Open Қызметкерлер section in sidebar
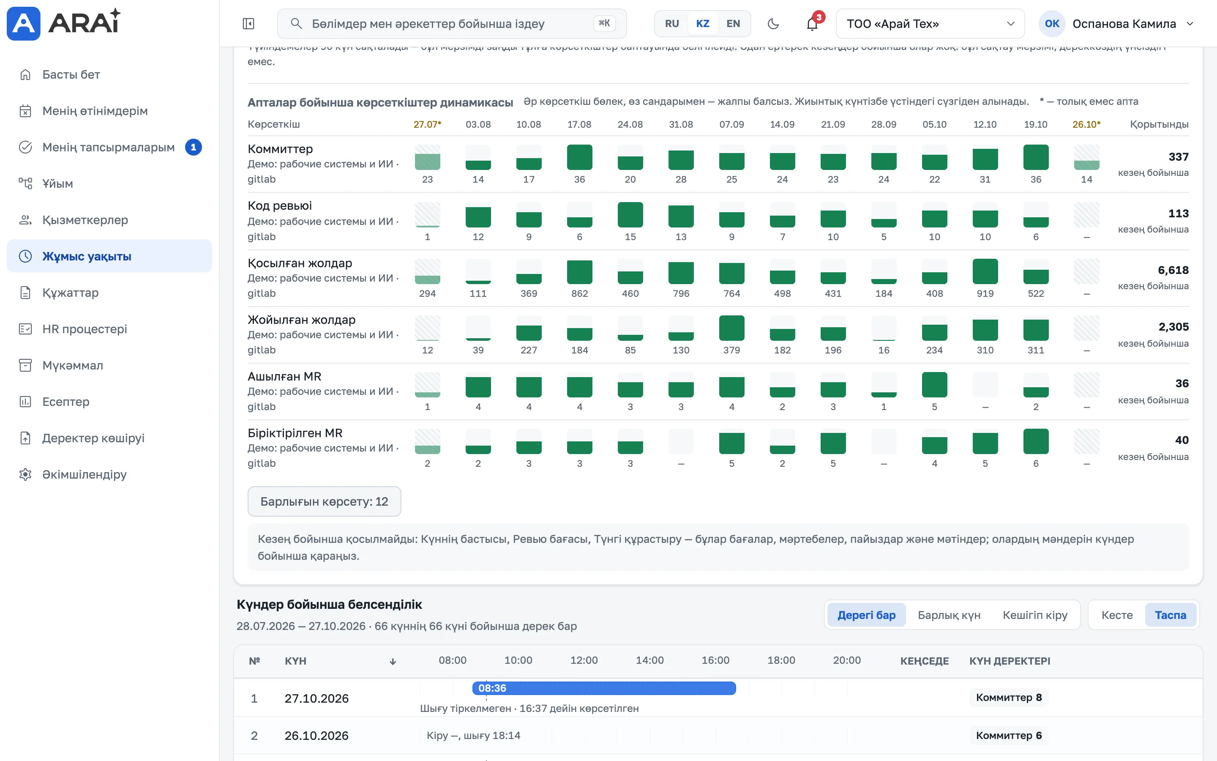Image resolution: width=1217 pixels, height=761 pixels. pyautogui.click(x=109, y=220)
